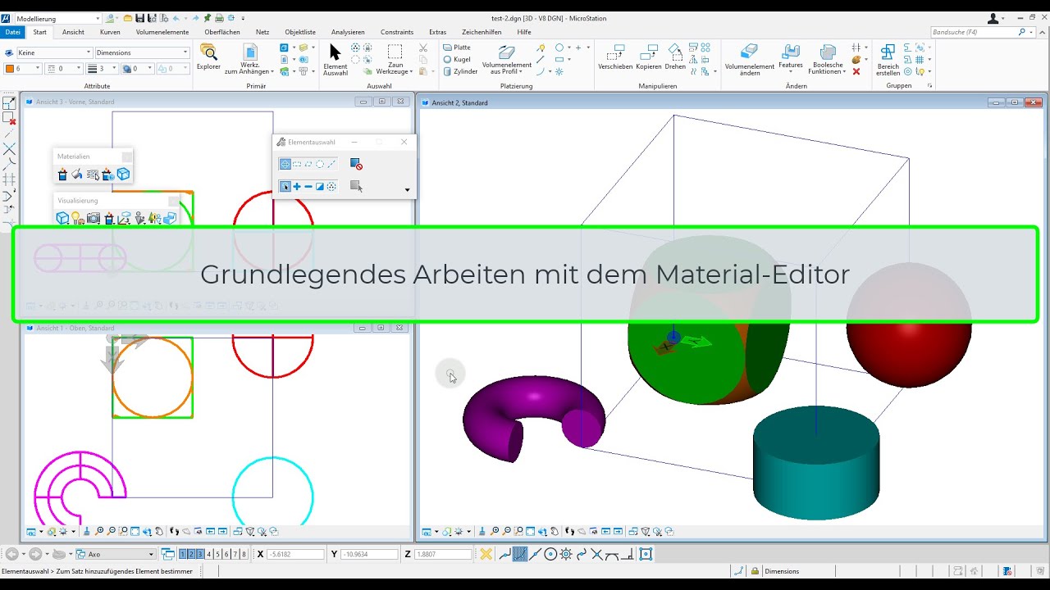Place a Kugel sphere solid
The height and width of the screenshot is (590, 1050).
(x=456, y=59)
